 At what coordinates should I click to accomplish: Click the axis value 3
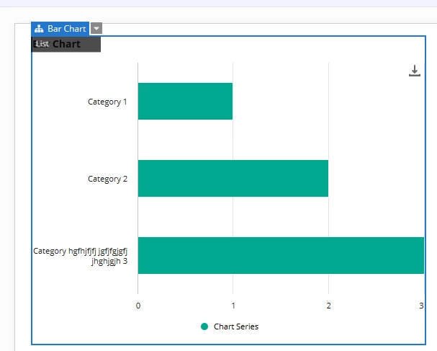[421, 306]
